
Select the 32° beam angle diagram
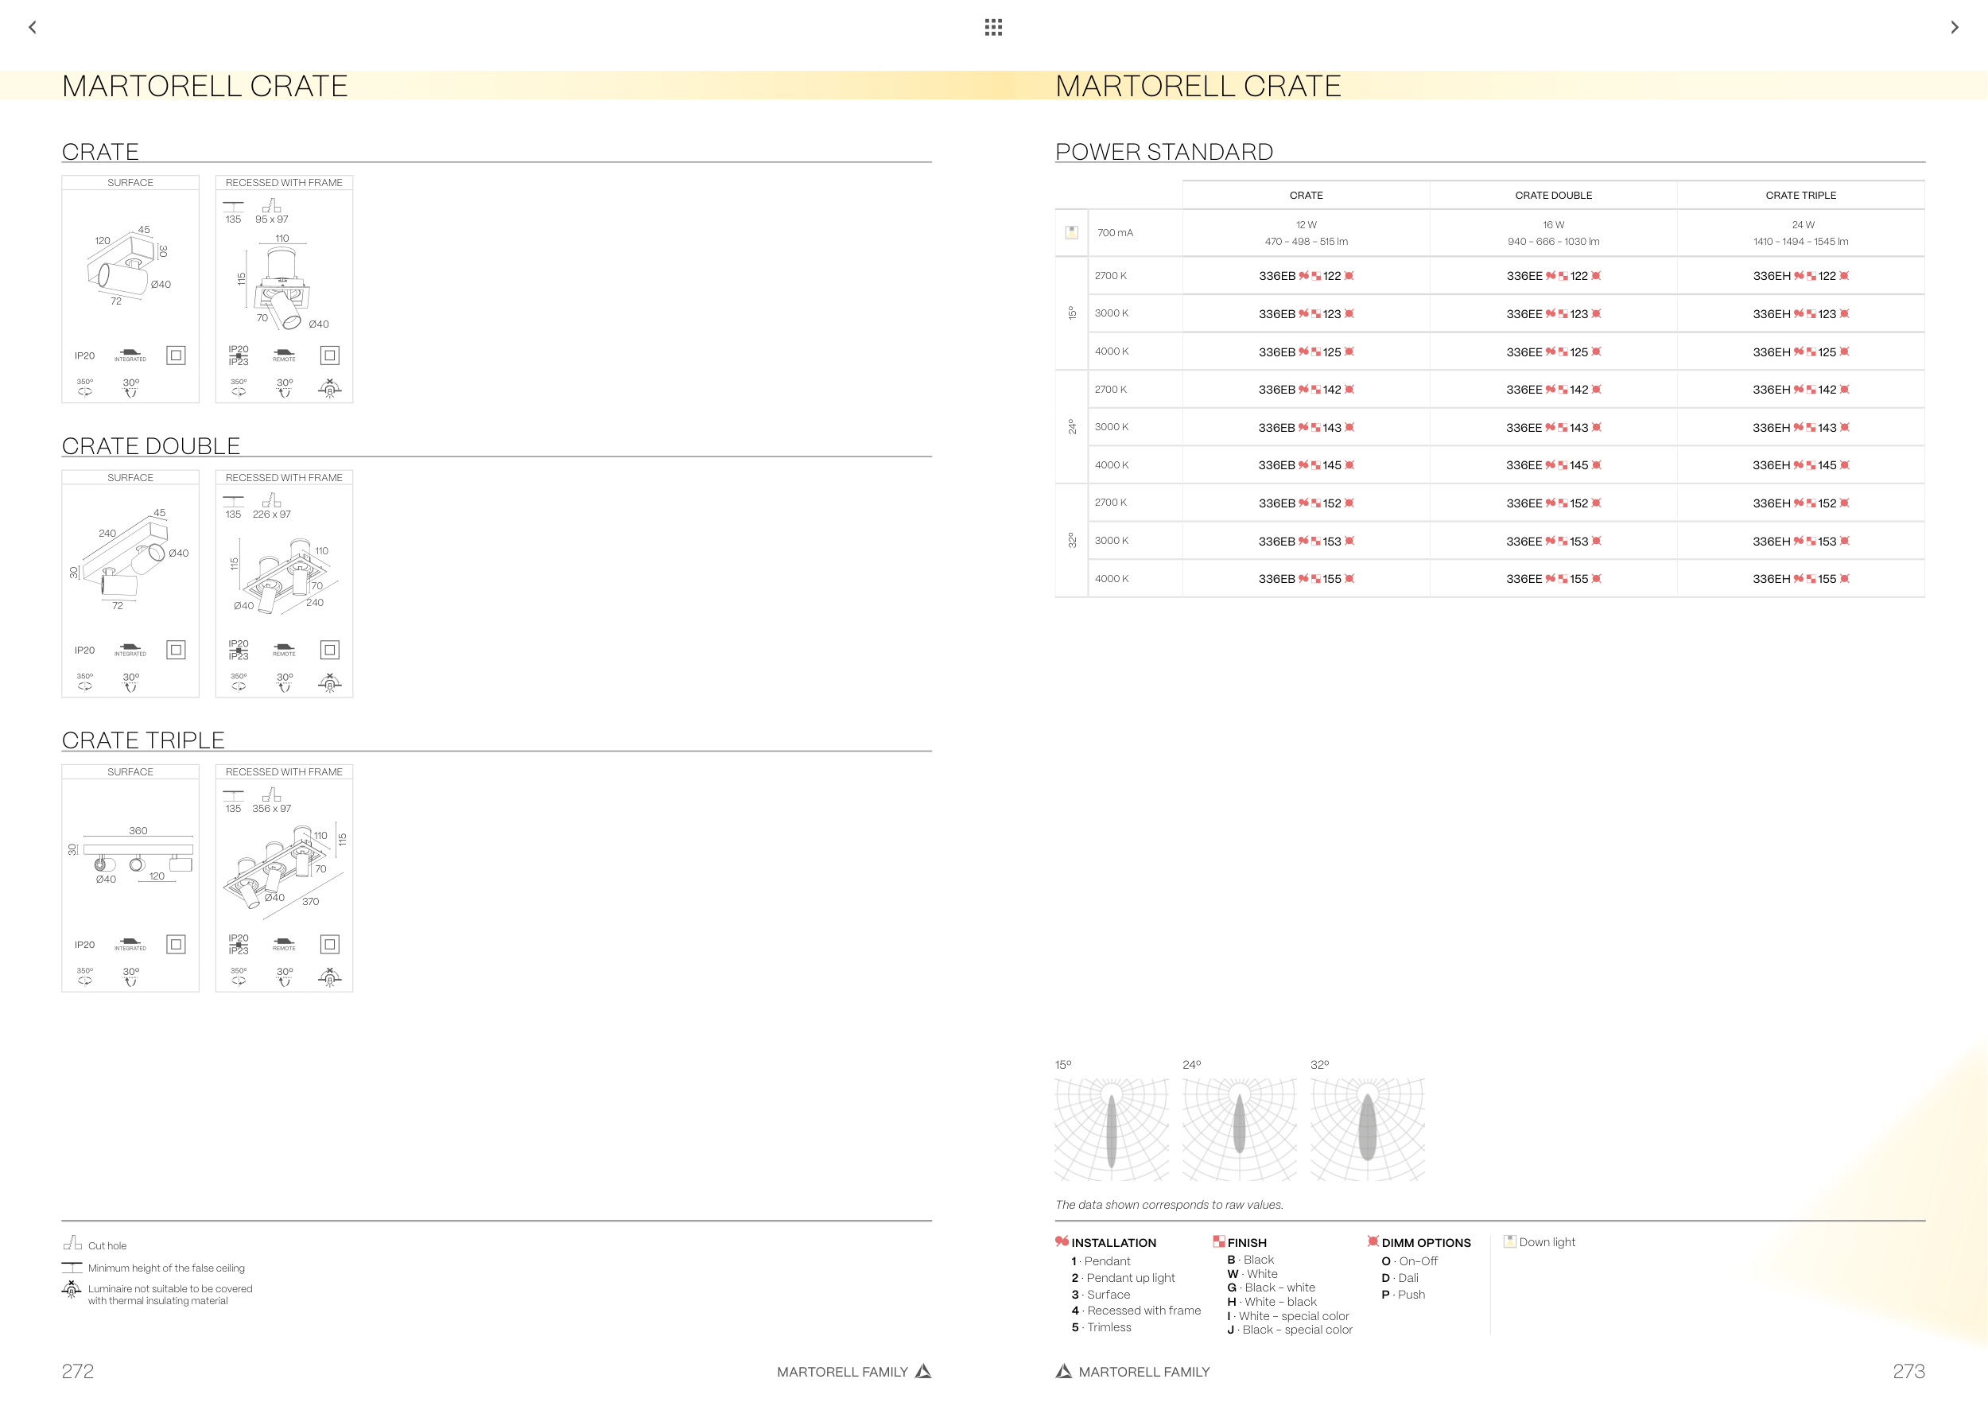click(x=1367, y=1128)
